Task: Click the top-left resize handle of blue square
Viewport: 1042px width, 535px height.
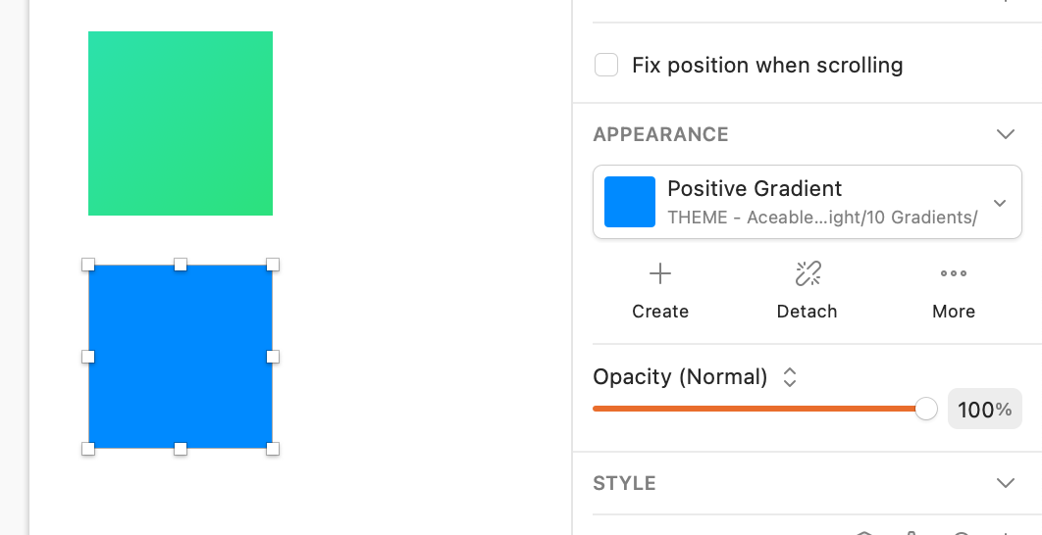Action: (x=88, y=265)
